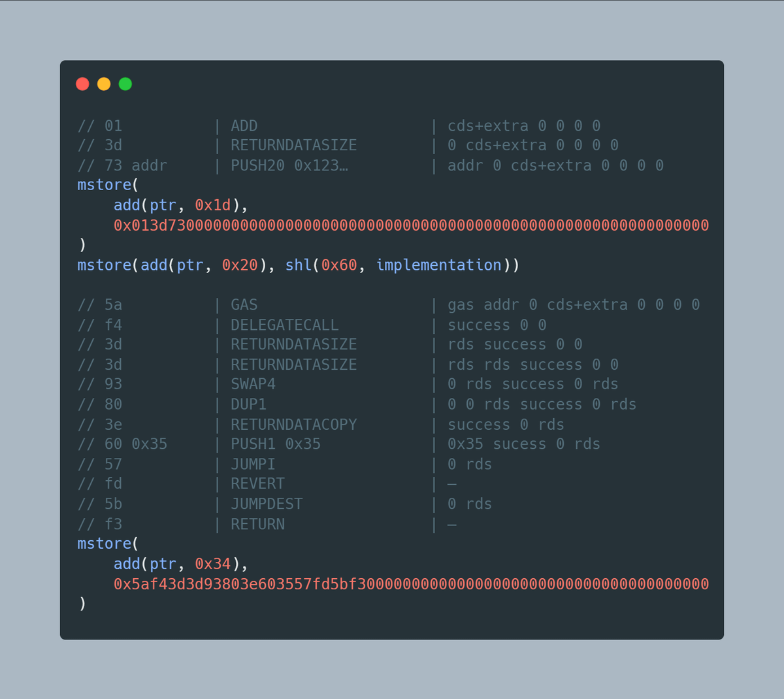This screenshot has height=699, width=784.
Task: Click the SWAP4 opcode comment
Action: pyautogui.click(x=253, y=384)
